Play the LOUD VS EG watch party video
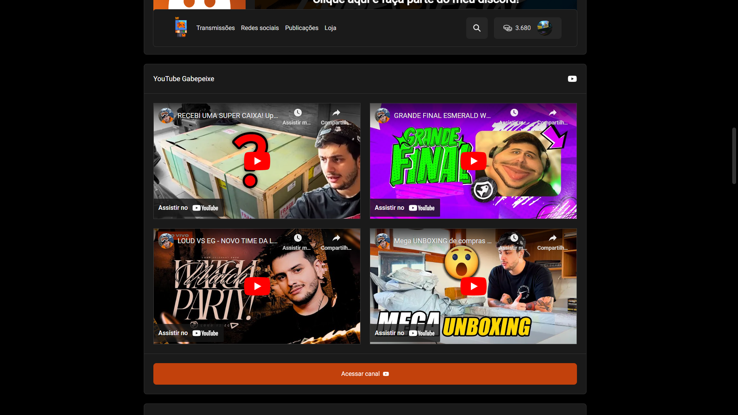The height and width of the screenshot is (415, 738). (x=257, y=286)
